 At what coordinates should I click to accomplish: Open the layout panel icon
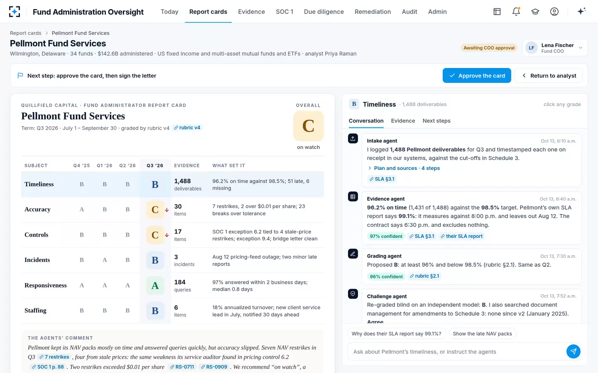pyautogui.click(x=497, y=12)
